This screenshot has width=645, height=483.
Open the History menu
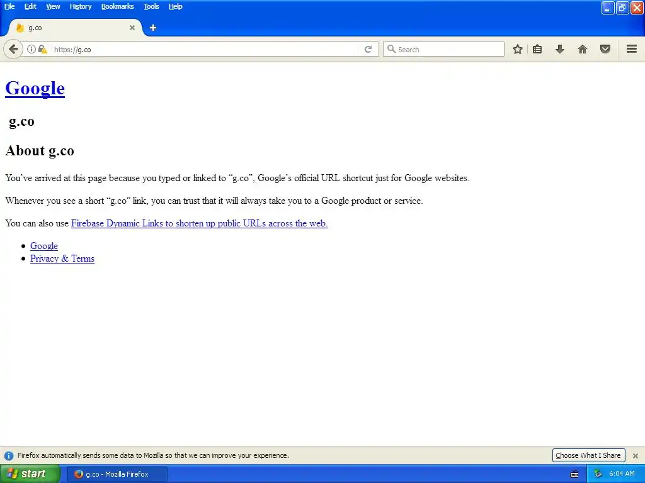(81, 6)
